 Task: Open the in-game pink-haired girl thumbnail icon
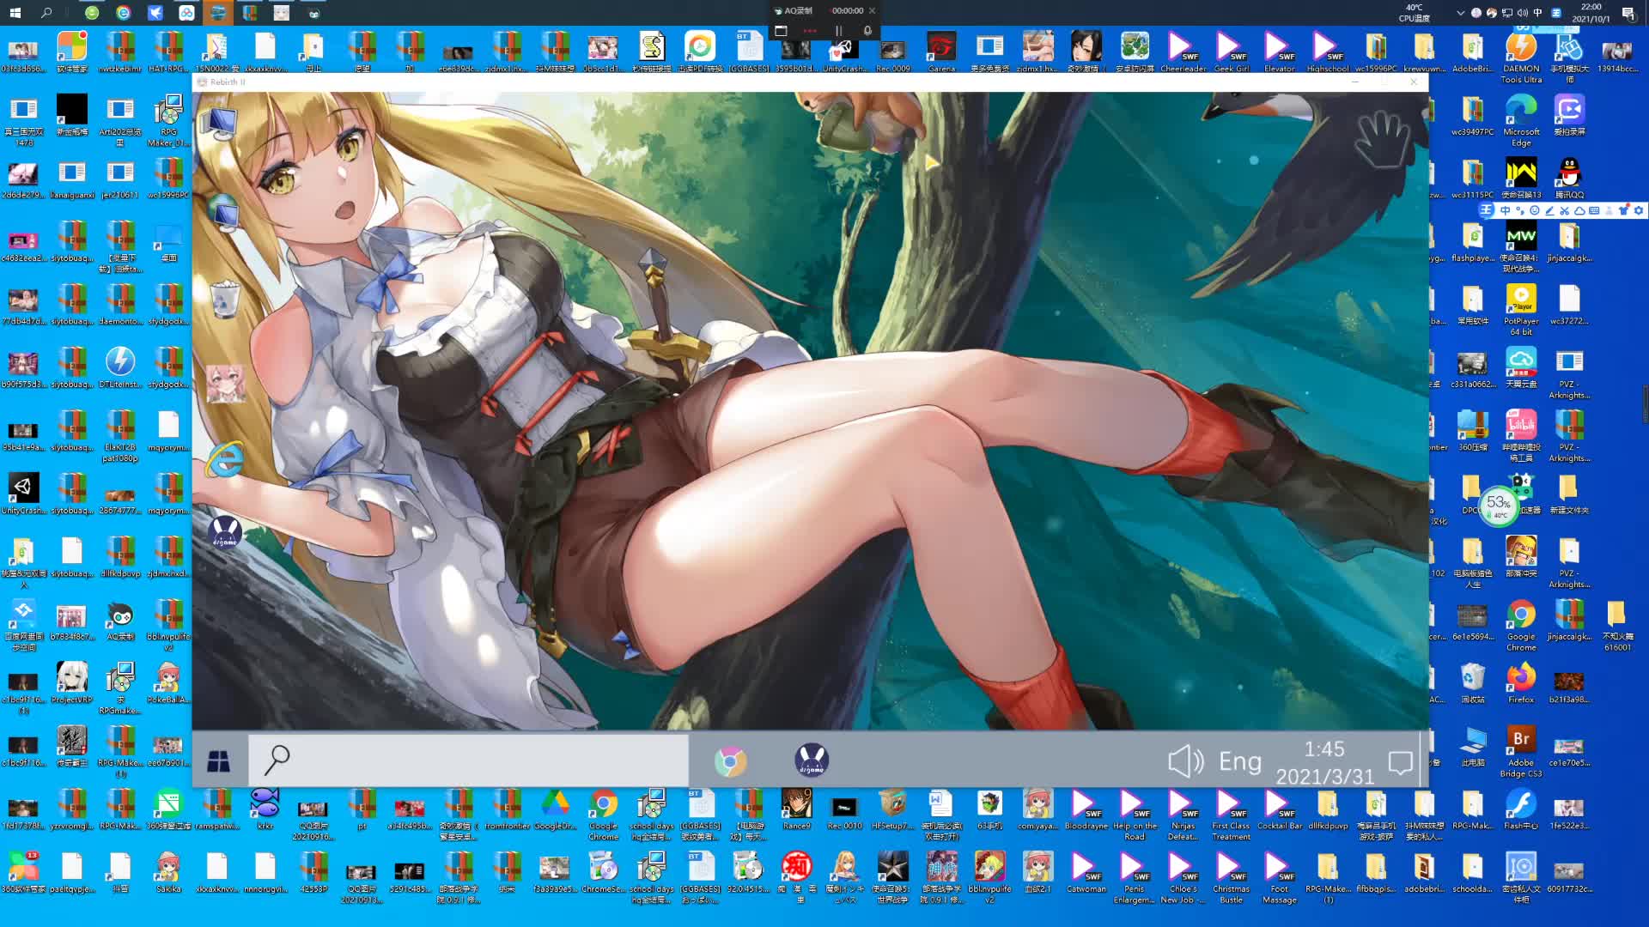[225, 384]
